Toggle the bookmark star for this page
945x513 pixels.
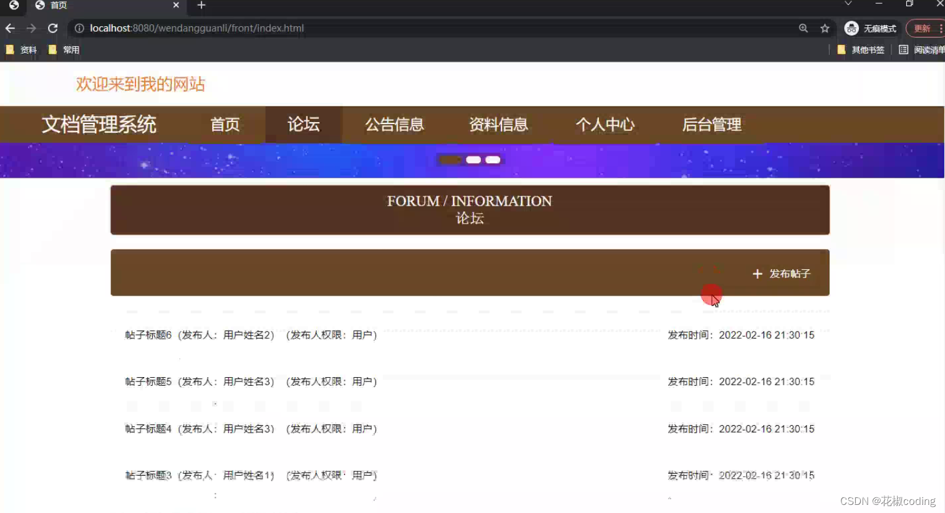click(825, 28)
